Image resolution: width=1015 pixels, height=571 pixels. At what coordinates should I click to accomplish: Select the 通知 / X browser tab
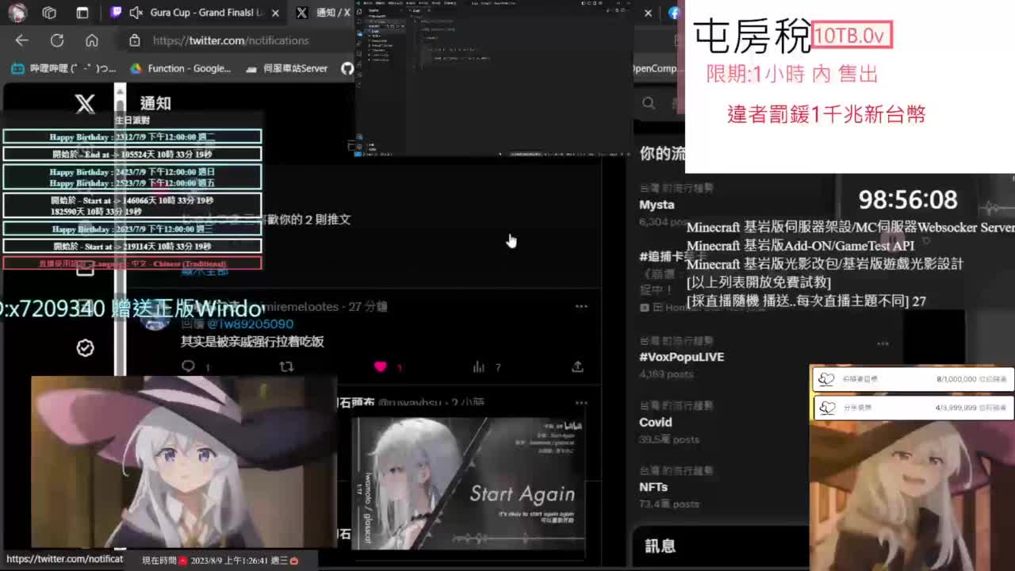pyautogui.click(x=325, y=13)
